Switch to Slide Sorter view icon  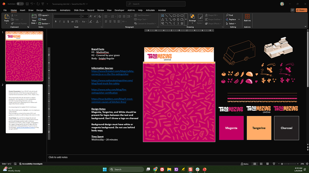[x=261, y=164]
